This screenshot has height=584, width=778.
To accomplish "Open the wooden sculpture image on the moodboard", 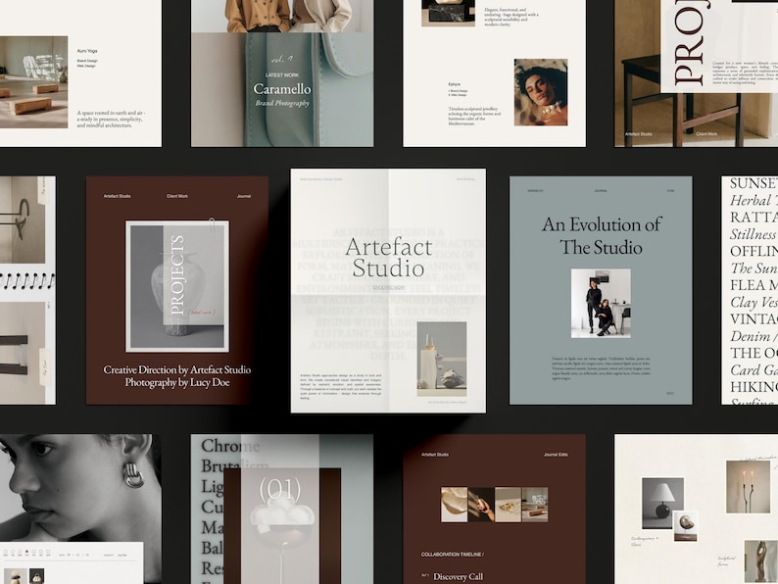I will (x=760, y=561).
